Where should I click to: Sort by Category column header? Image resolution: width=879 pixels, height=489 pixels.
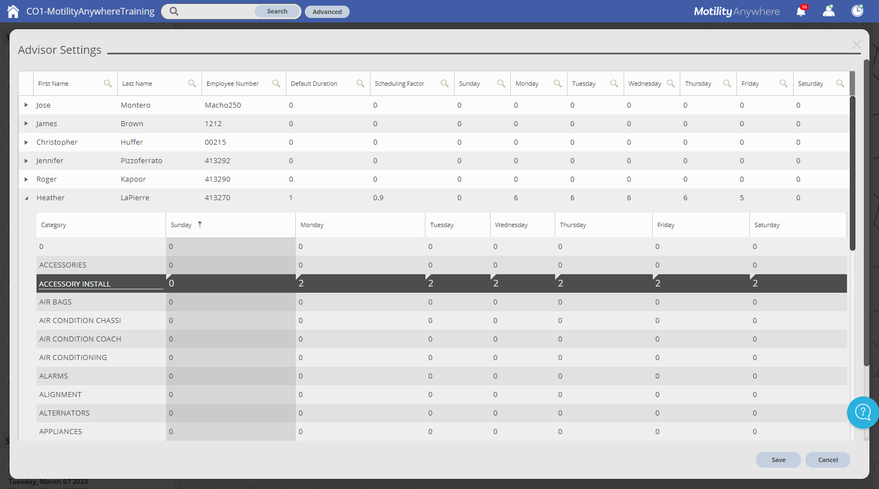(101, 225)
